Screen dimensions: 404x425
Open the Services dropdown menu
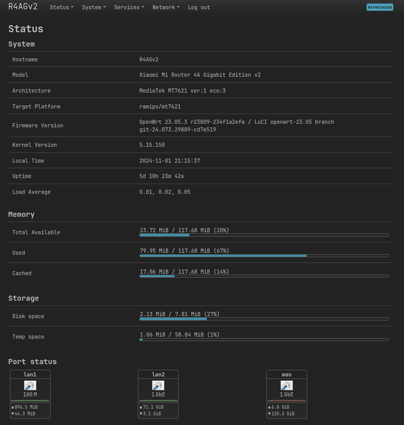pos(129,7)
